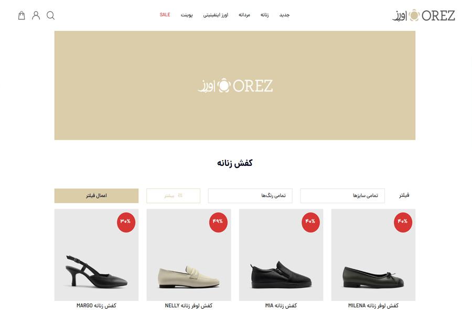
Task: Click the 40% discount badge on MIA
Action: point(310,222)
